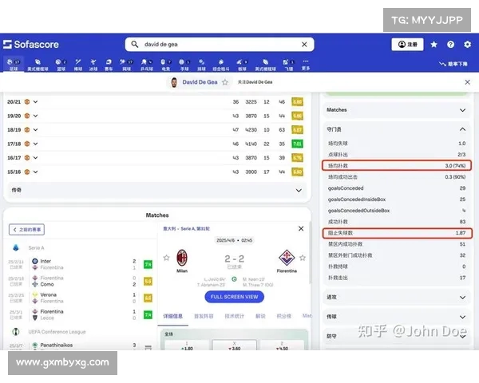This screenshot has height=383, width=479.
Task: Expand the 19/20 season row
Action: pos(35,116)
